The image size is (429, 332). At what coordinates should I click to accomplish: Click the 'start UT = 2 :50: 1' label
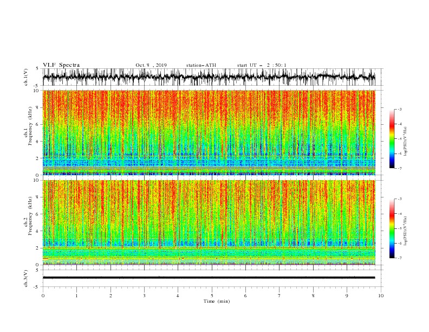[x=262, y=65]
